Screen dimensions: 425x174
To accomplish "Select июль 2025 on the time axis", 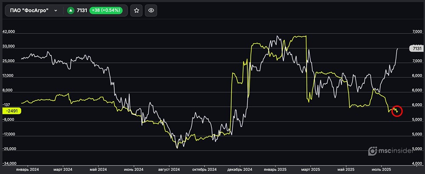I will coord(382,168).
